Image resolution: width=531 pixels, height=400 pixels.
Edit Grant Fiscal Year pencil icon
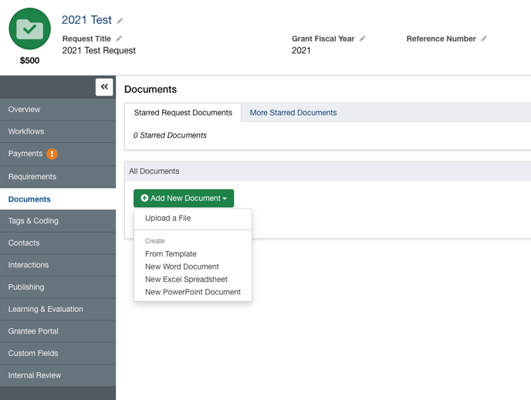coord(362,39)
